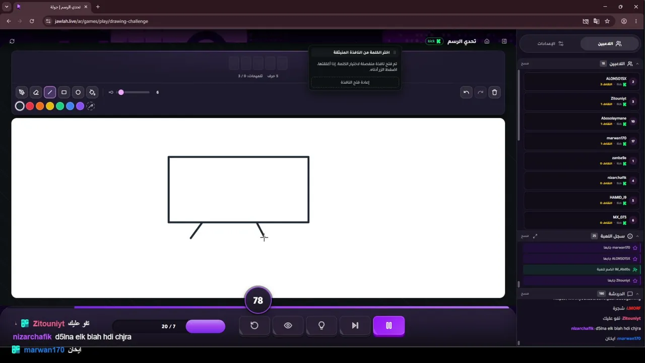The image size is (645, 363).
Task: Toggle the sidebar panel icon
Action: [x=504, y=41]
